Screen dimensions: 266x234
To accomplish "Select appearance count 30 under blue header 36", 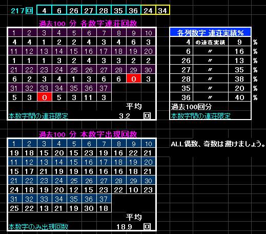I will [x=89, y=208].
